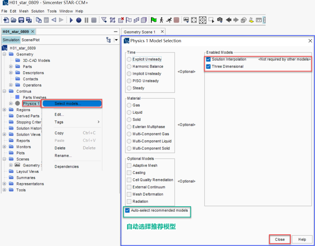The height and width of the screenshot is (246, 315).
Task: Select the Geometry Scene 1 tab
Action: point(140,32)
